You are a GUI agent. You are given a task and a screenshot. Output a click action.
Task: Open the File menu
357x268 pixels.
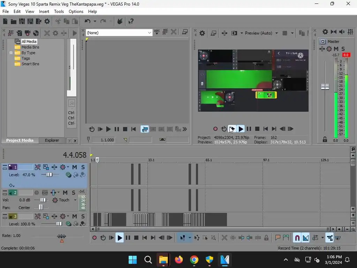pyautogui.click(x=6, y=12)
